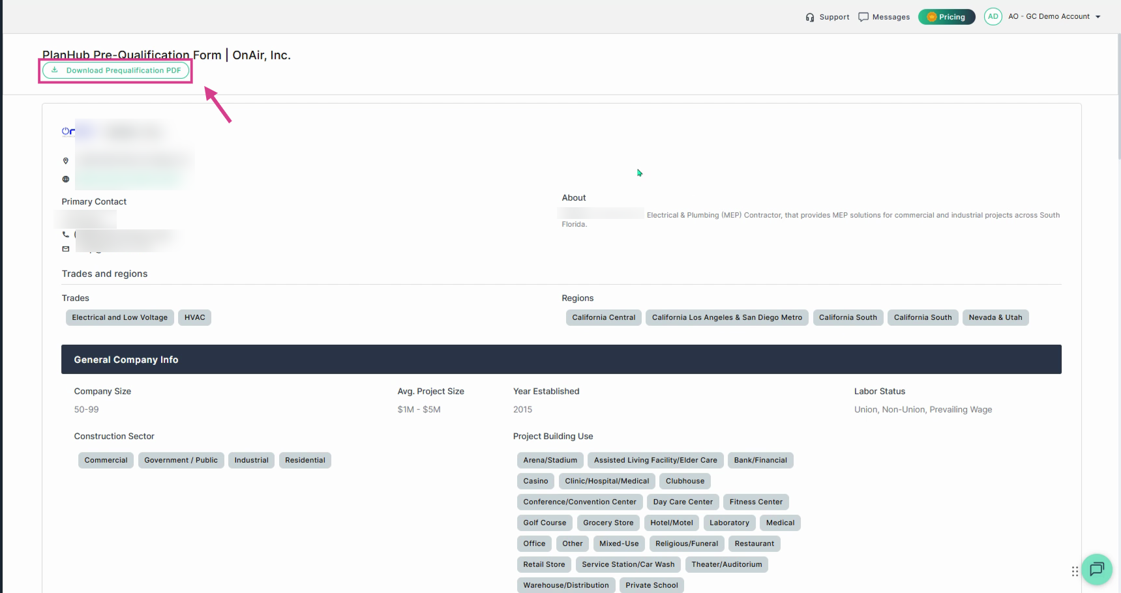Click the page vertical scrollbar
This screenshot has height=593, width=1121.
[x=1118, y=98]
